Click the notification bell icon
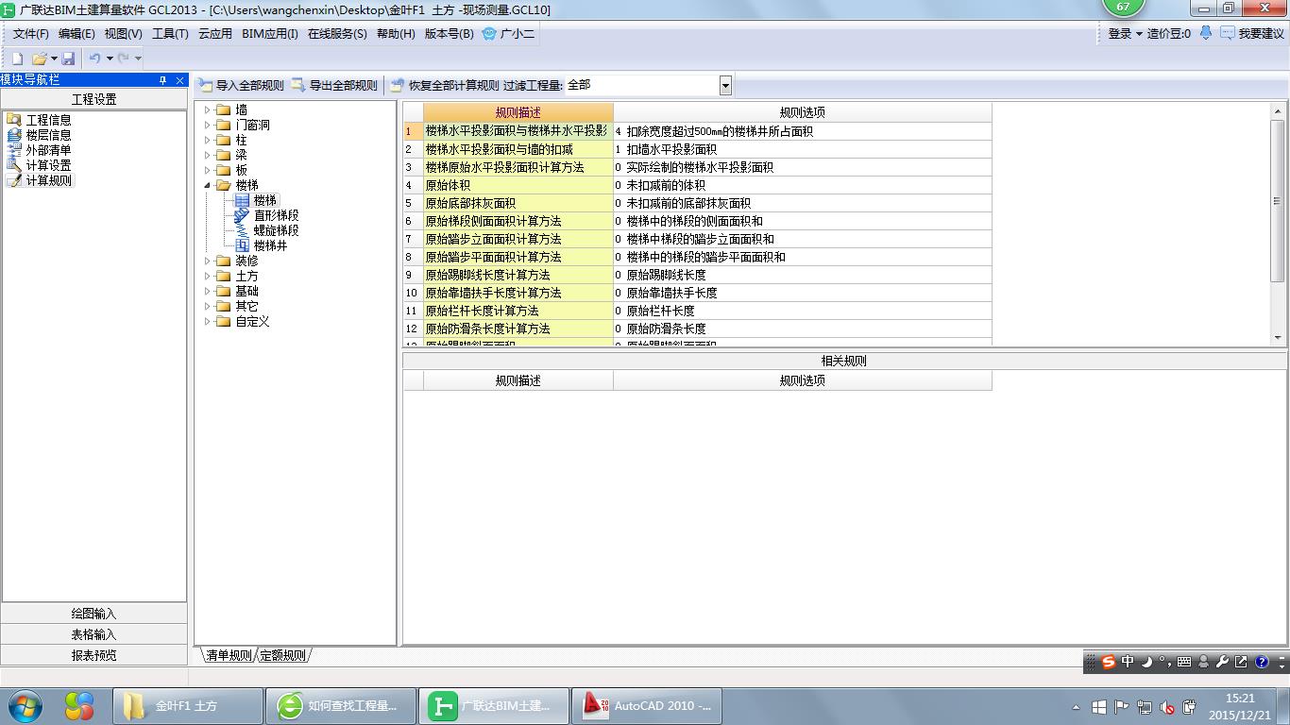The width and height of the screenshot is (1290, 725). (x=1206, y=33)
